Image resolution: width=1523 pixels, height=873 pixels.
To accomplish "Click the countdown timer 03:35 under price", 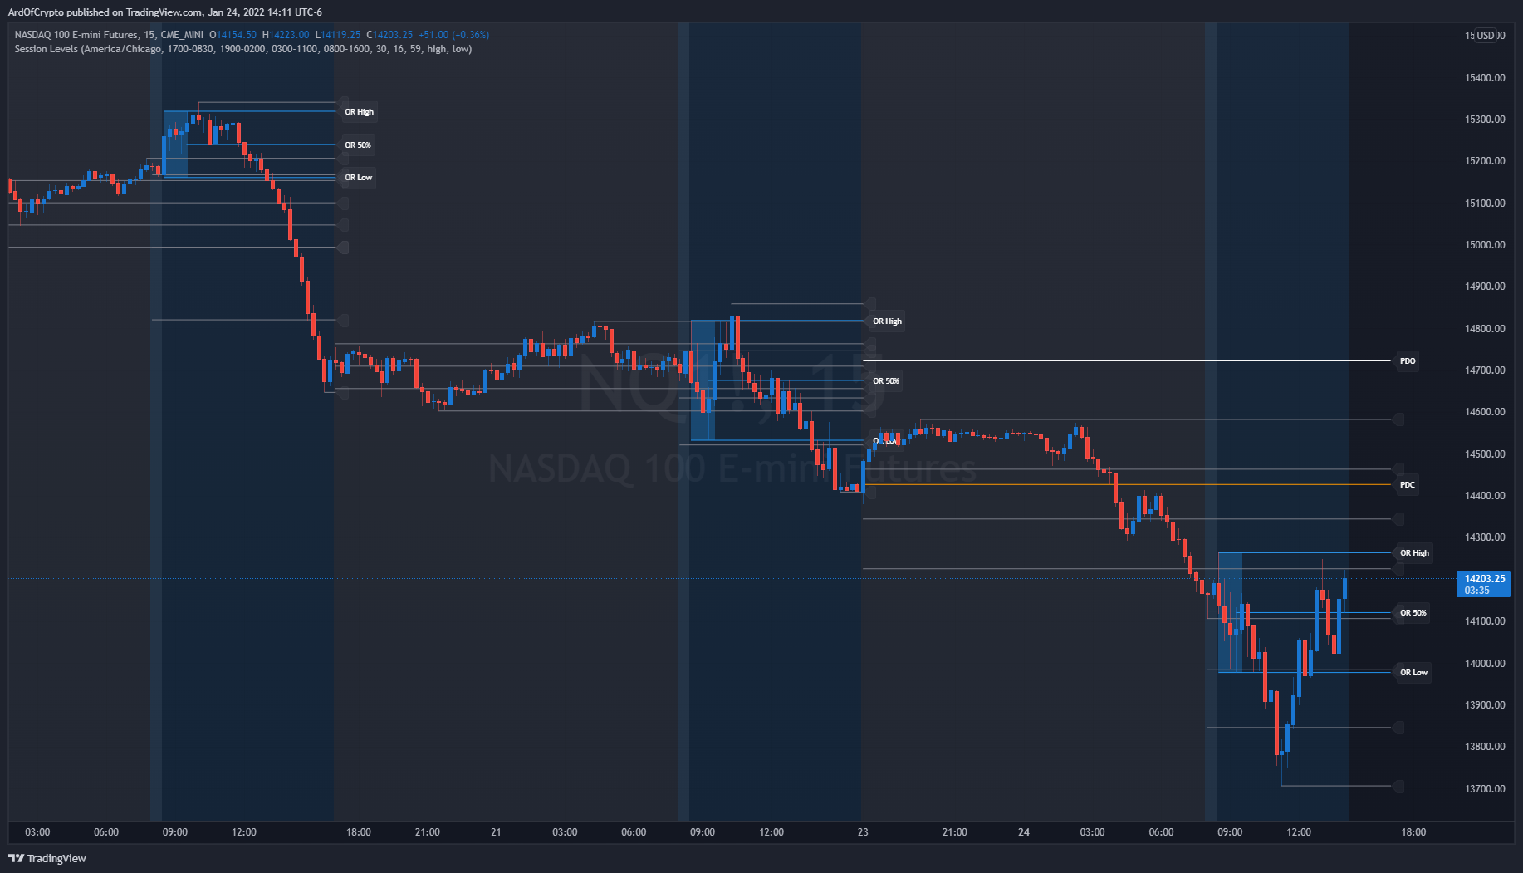I will [x=1477, y=591].
